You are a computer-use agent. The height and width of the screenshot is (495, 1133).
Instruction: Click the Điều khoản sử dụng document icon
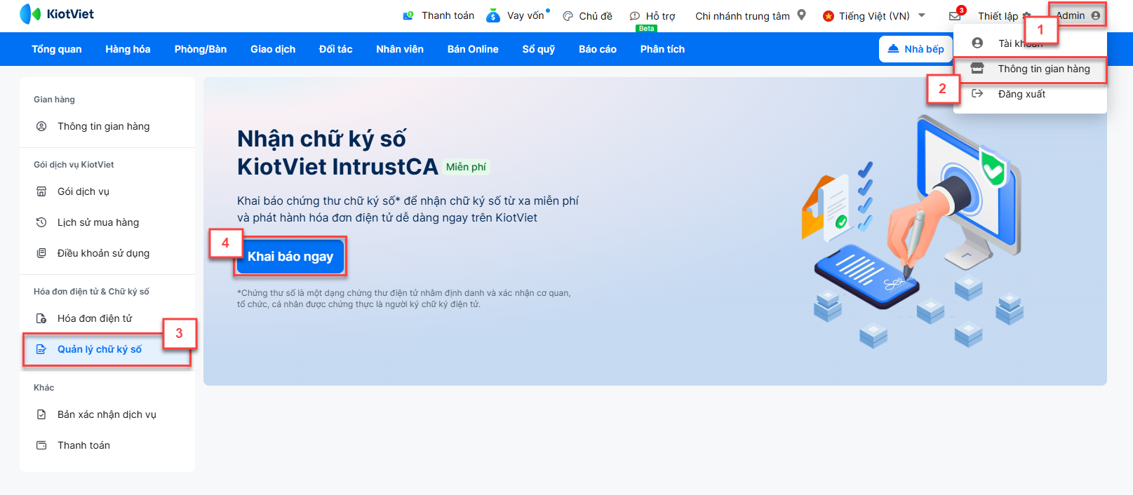[41, 253]
